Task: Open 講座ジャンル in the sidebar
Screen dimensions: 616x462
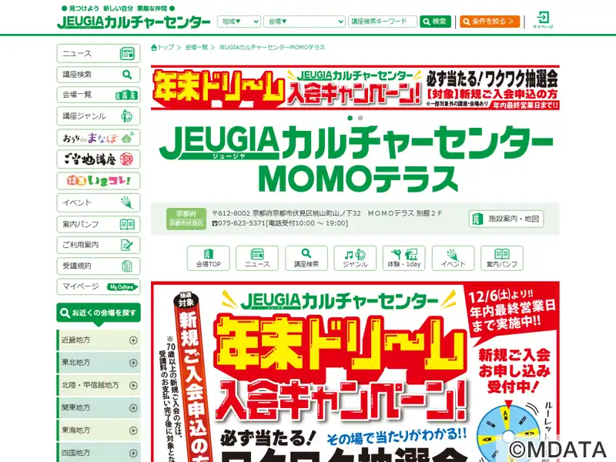Action: 99,116
